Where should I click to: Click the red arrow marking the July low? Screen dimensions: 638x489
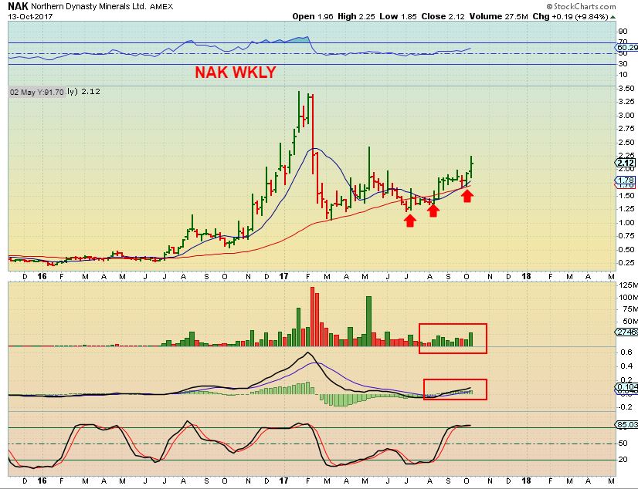click(410, 221)
